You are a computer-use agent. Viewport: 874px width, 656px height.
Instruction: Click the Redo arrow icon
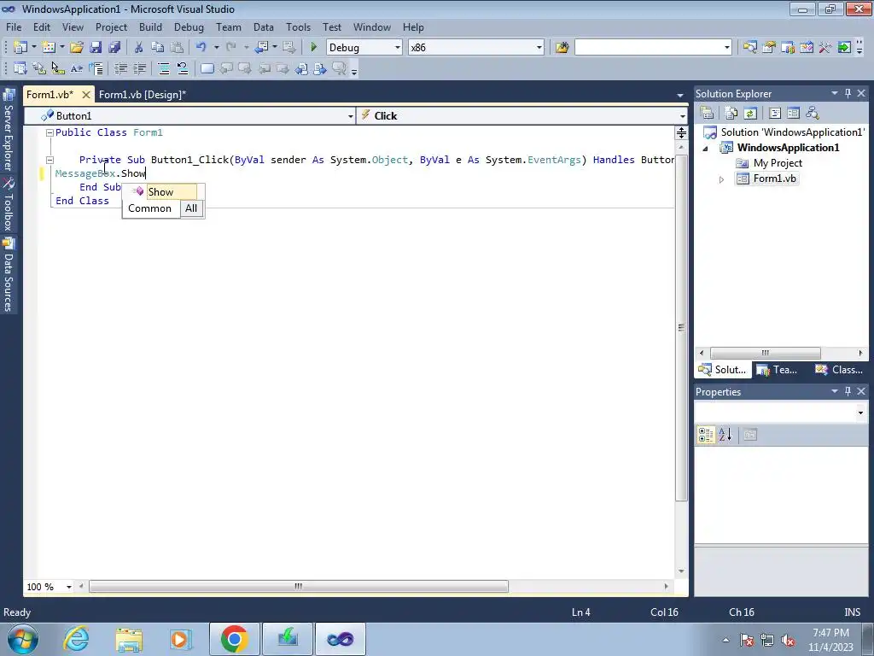231,48
